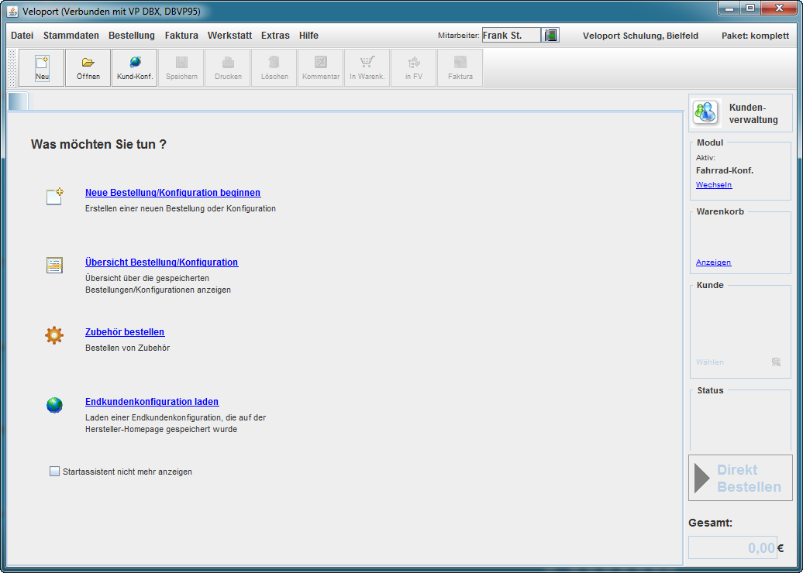The image size is (803, 573).
Task: Click the Neu toolbar icon
Action: (42, 67)
